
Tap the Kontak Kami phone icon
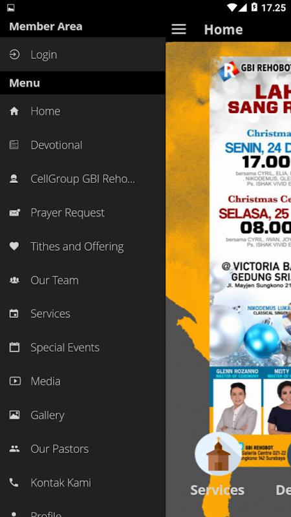(x=14, y=483)
